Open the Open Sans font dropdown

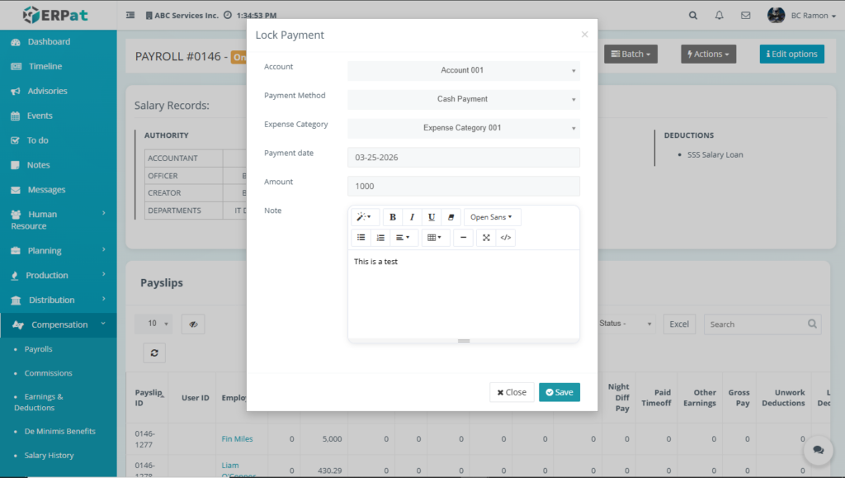click(x=492, y=217)
